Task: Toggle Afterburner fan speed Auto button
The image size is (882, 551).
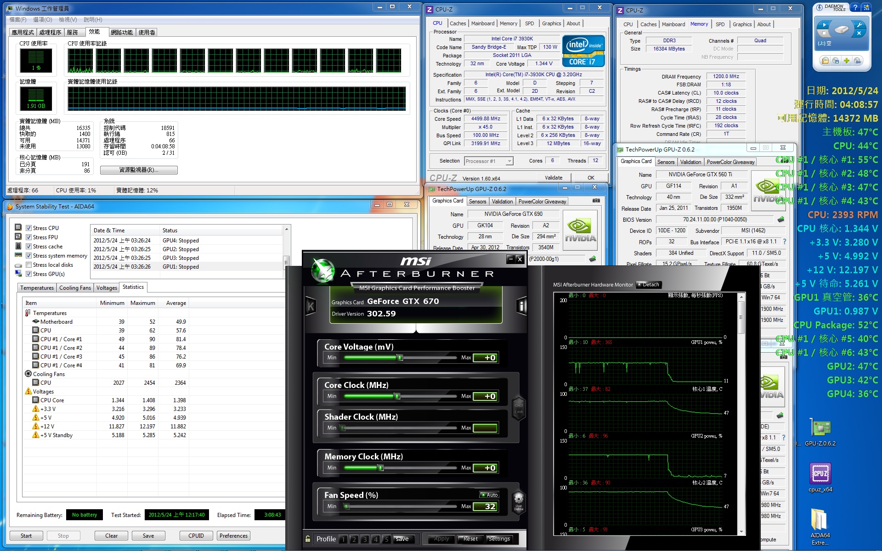Action: [489, 495]
